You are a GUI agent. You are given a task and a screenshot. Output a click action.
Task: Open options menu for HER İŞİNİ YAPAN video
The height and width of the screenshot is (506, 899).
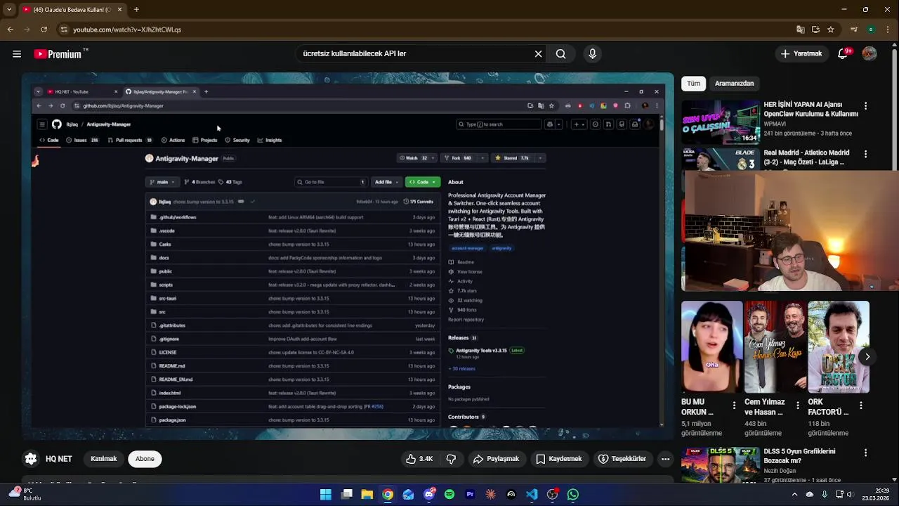(x=865, y=105)
